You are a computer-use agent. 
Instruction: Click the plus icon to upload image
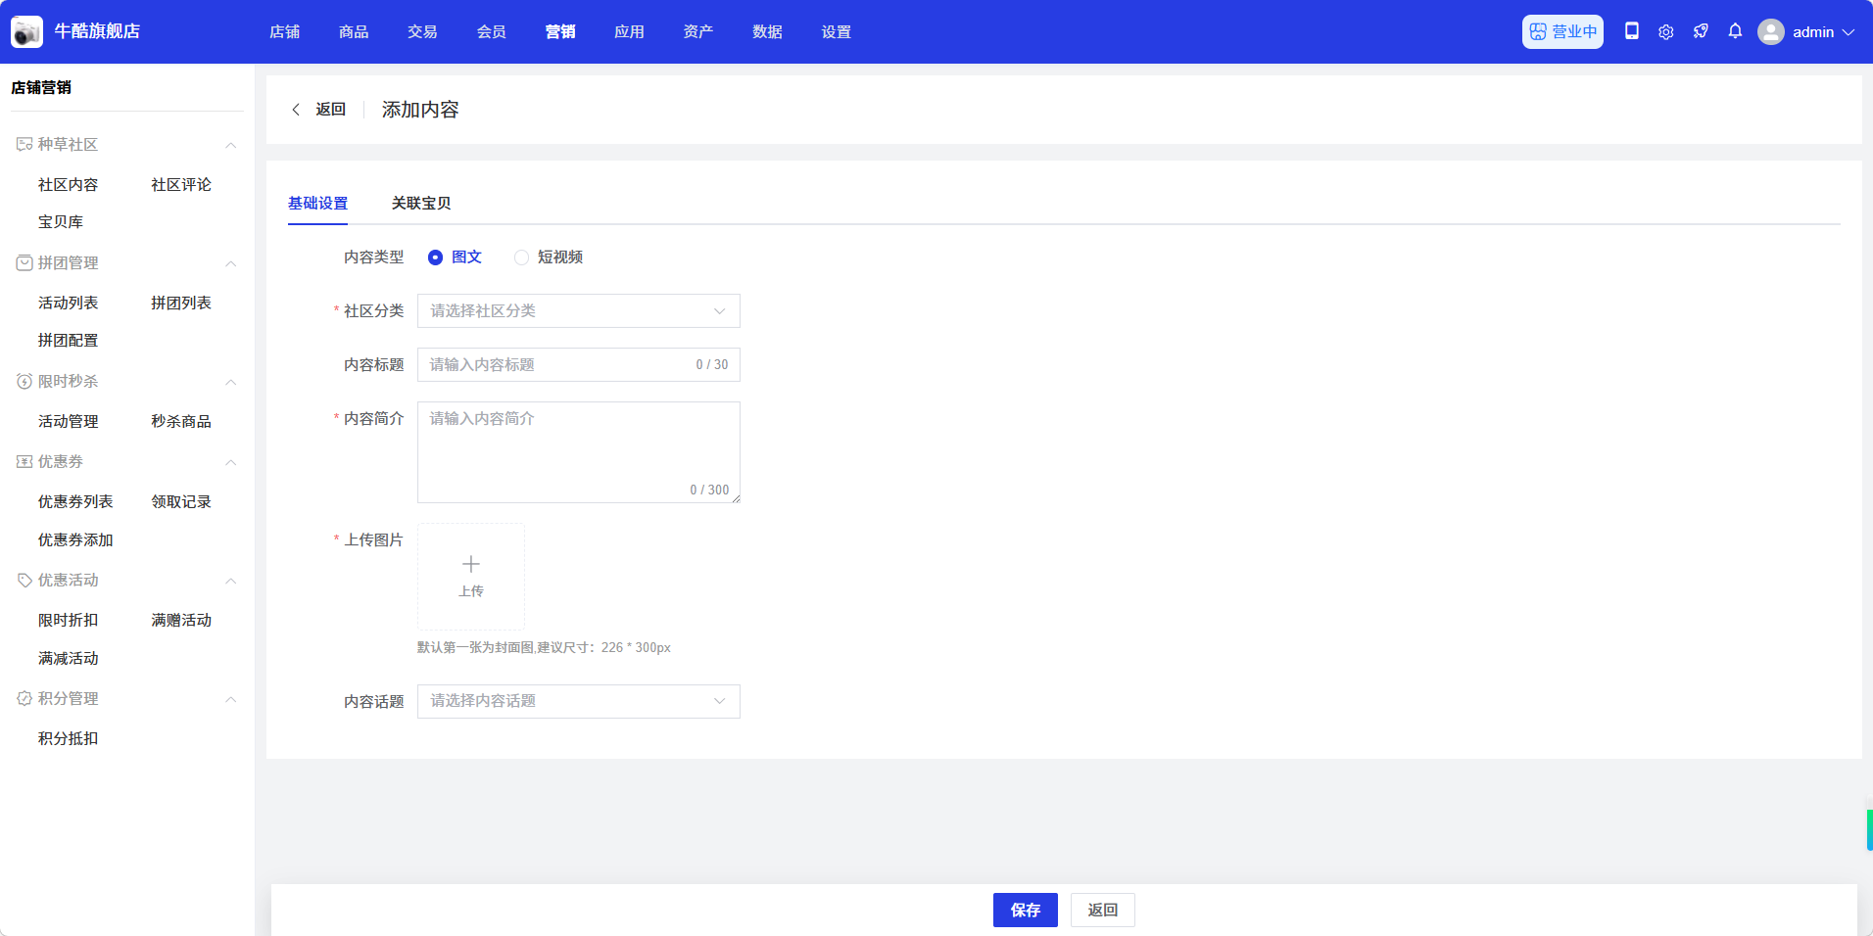tap(471, 565)
